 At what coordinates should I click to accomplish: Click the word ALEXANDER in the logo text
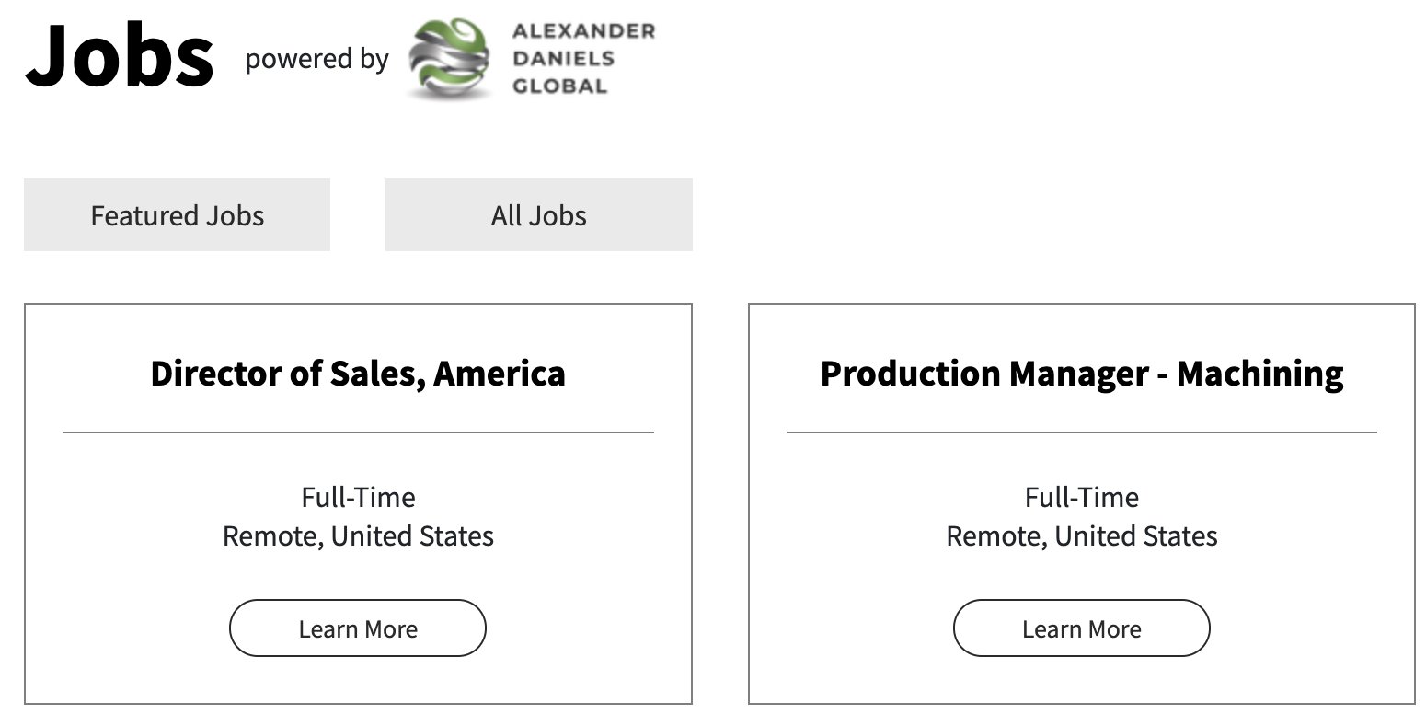coord(583,31)
